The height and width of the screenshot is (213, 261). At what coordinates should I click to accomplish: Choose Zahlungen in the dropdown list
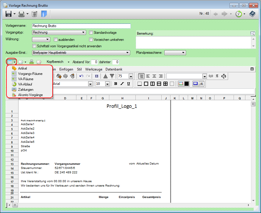26,90
